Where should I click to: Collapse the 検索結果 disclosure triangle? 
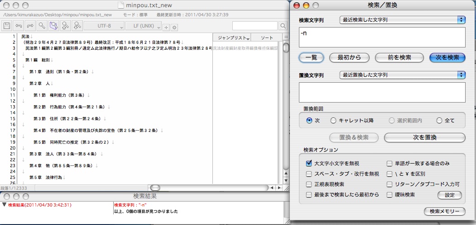4,204
